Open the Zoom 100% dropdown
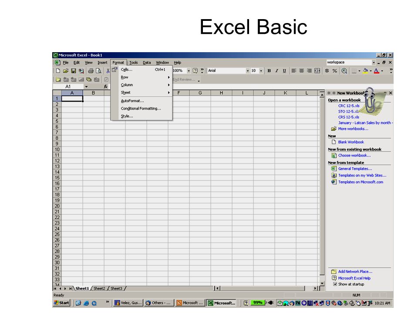This screenshot has height=313, width=418. click(x=189, y=71)
